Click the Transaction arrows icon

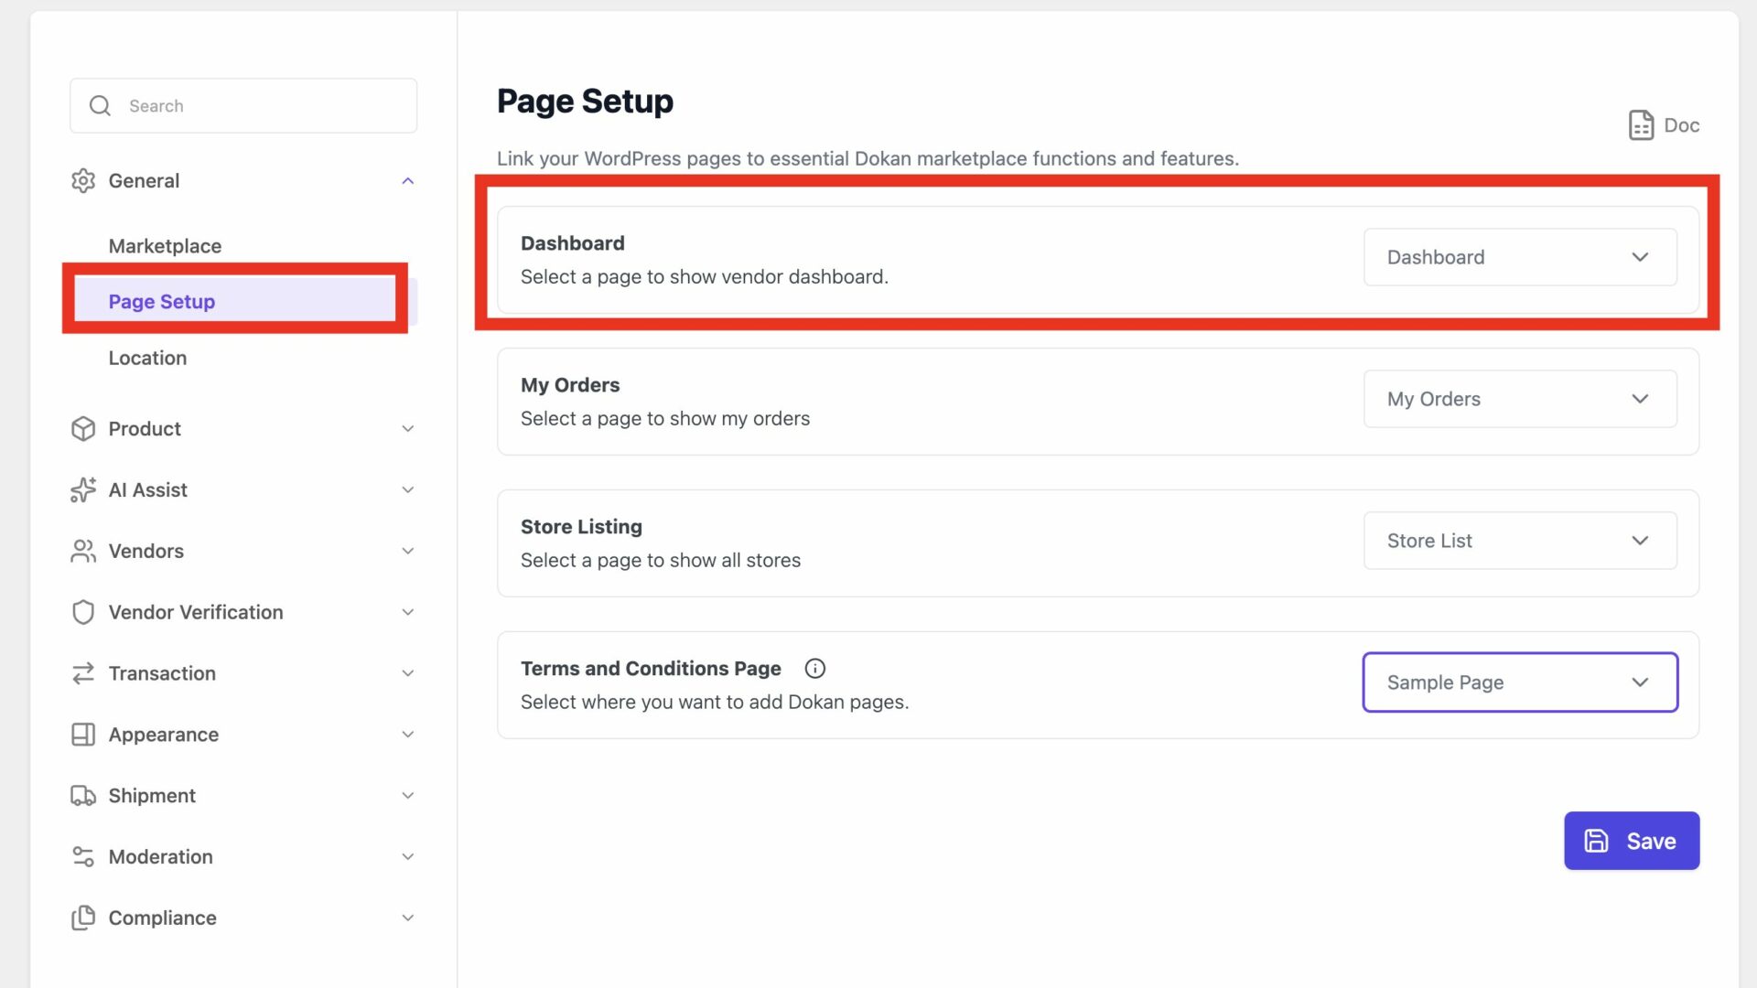(x=83, y=673)
